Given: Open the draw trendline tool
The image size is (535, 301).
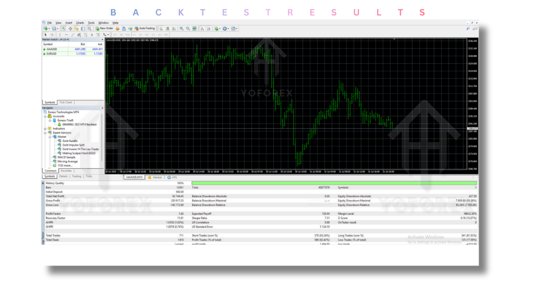Looking at the screenshot, I should tap(73, 34).
